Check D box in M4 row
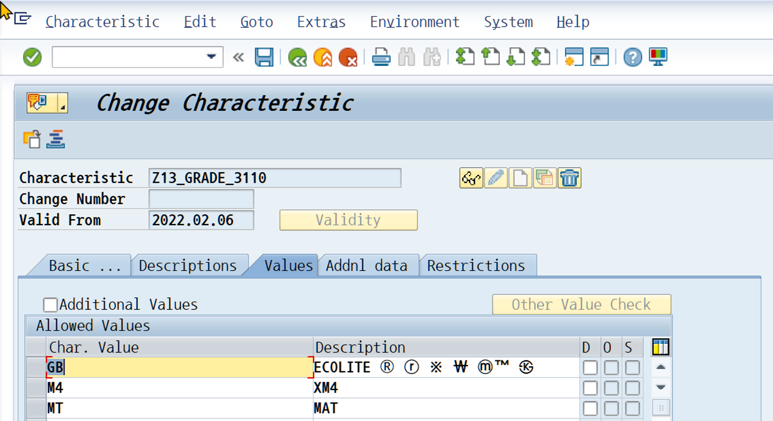Image resolution: width=773 pixels, height=421 pixels. pos(590,388)
